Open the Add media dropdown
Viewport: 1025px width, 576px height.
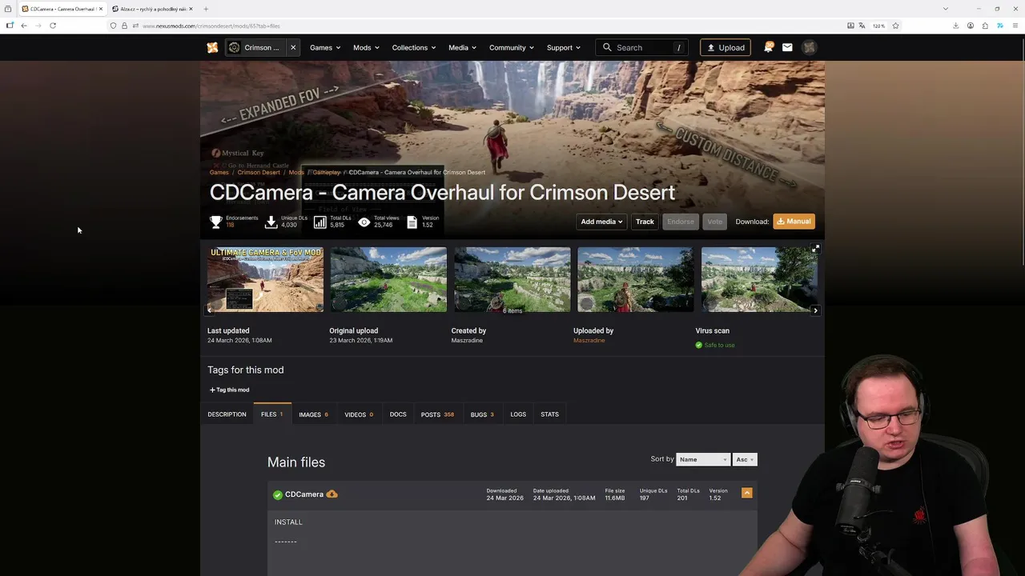pos(601,222)
